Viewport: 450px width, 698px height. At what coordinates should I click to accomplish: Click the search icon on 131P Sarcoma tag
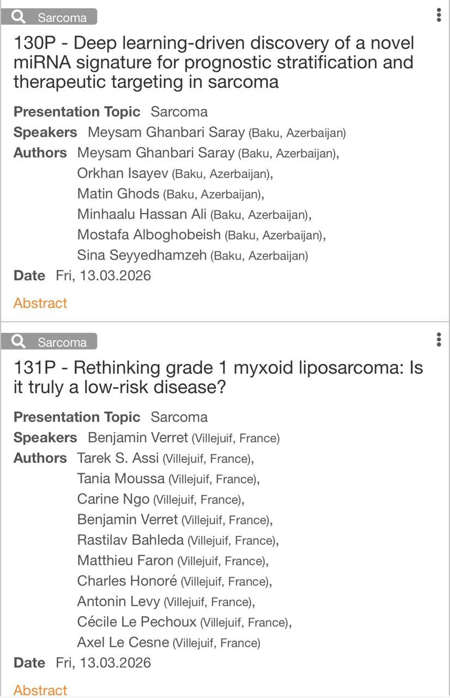click(x=19, y=341)
